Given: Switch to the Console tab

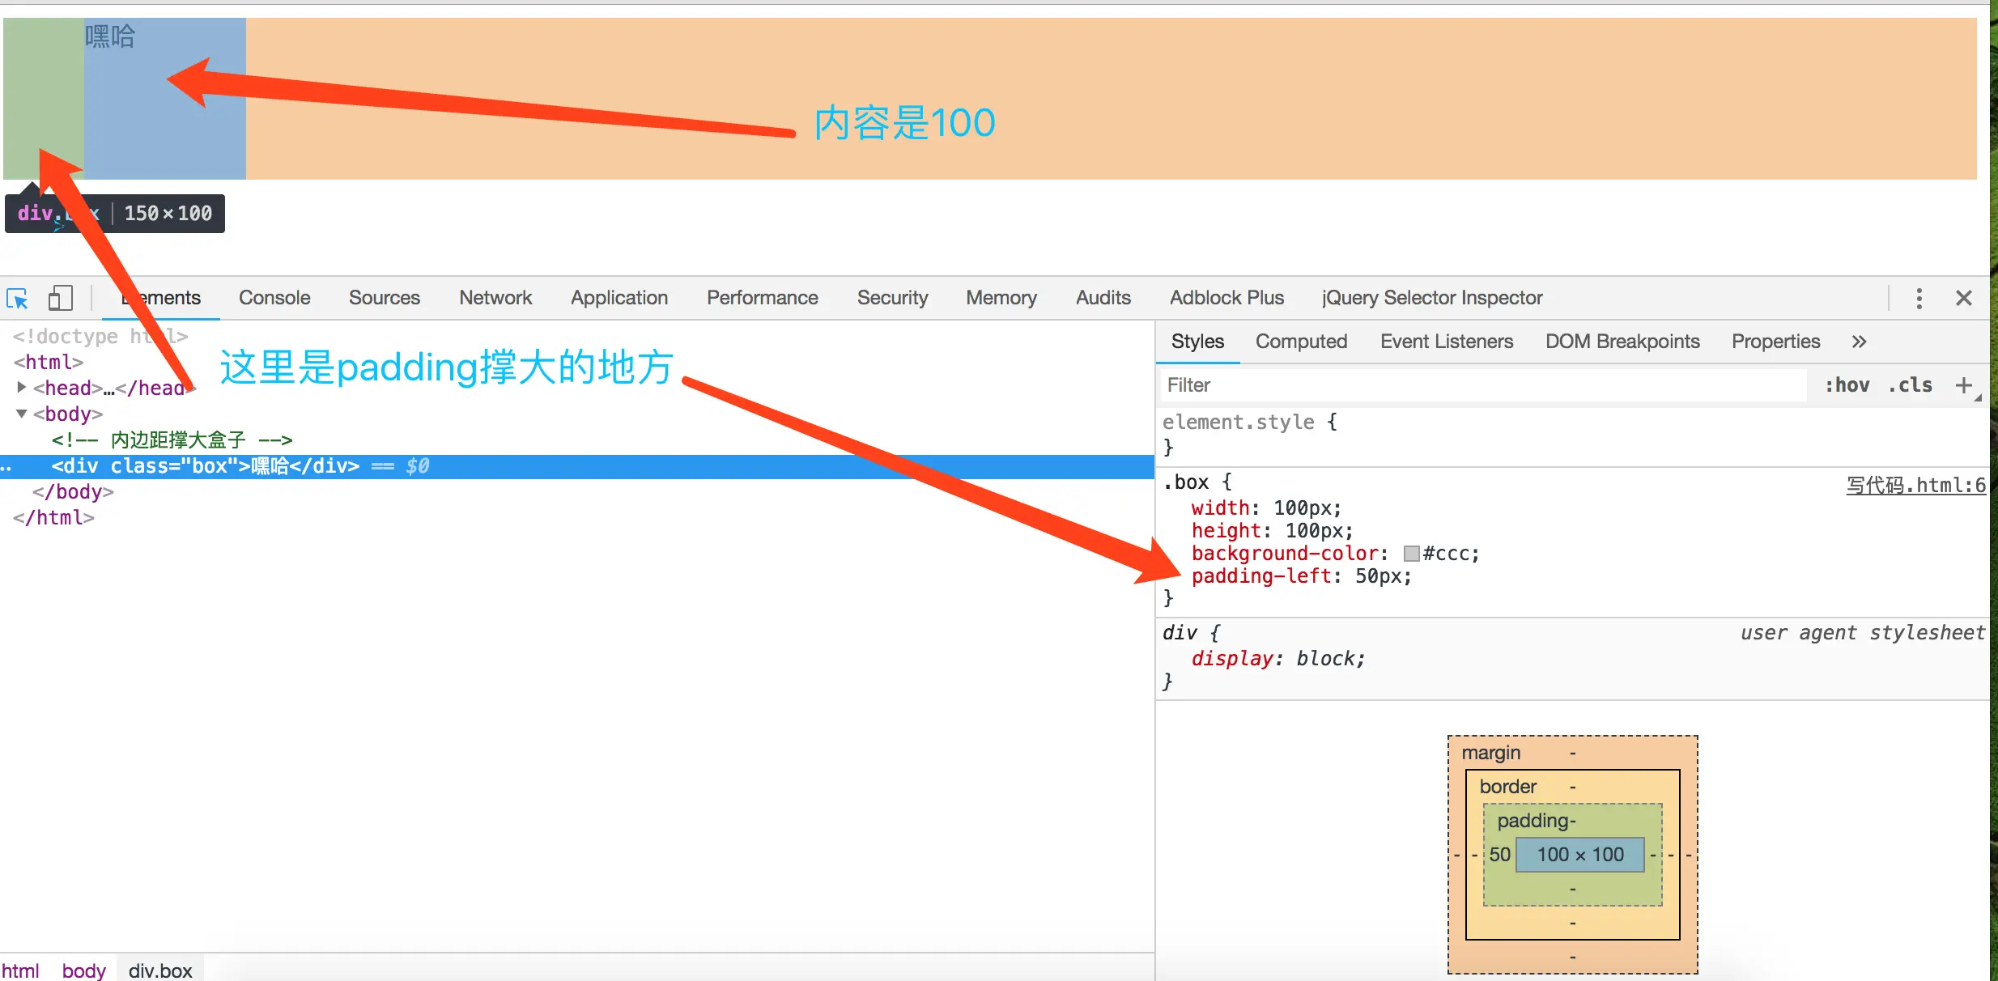Looking at the screenshot, I should pyautogui.click(x=274, y=298).
